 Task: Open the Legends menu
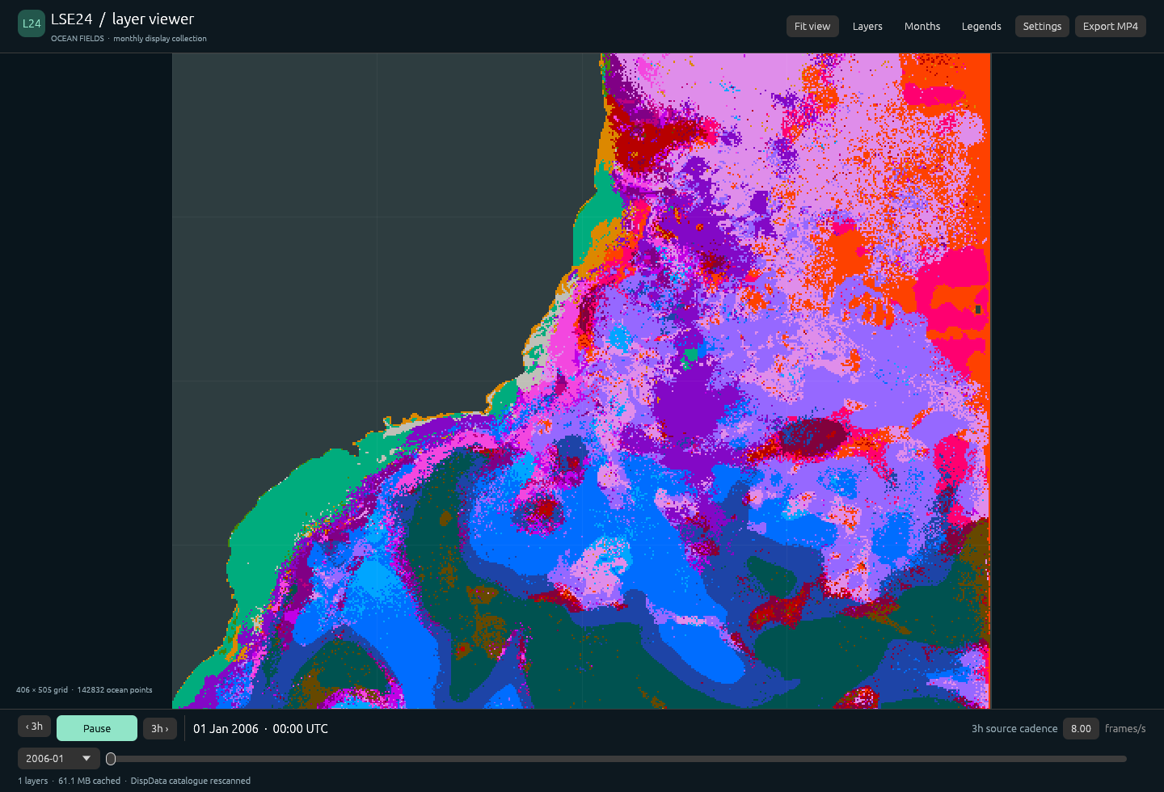point(981,27)
